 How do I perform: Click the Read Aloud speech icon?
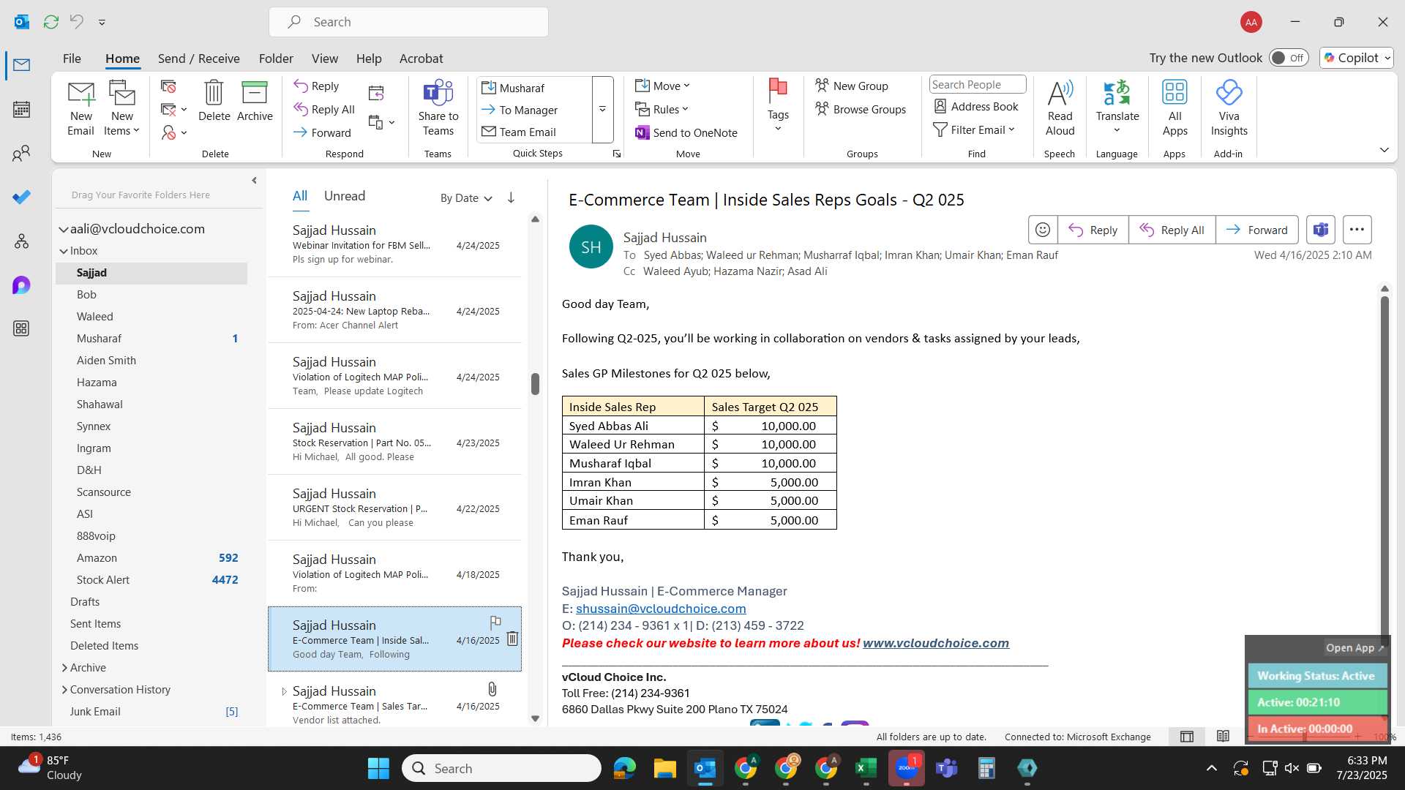pos(1060,108)
